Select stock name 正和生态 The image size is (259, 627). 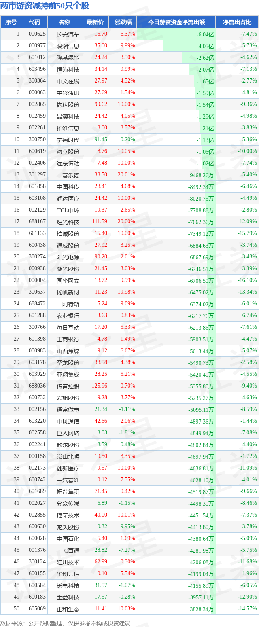pyautogui.click(x=68, y=609)
